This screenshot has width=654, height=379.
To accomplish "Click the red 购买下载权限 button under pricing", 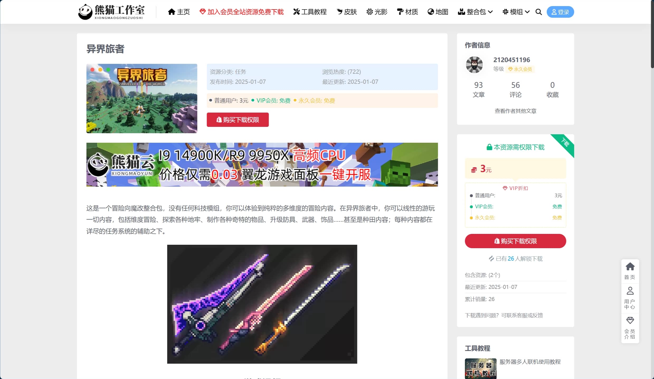I will point(238,120).
